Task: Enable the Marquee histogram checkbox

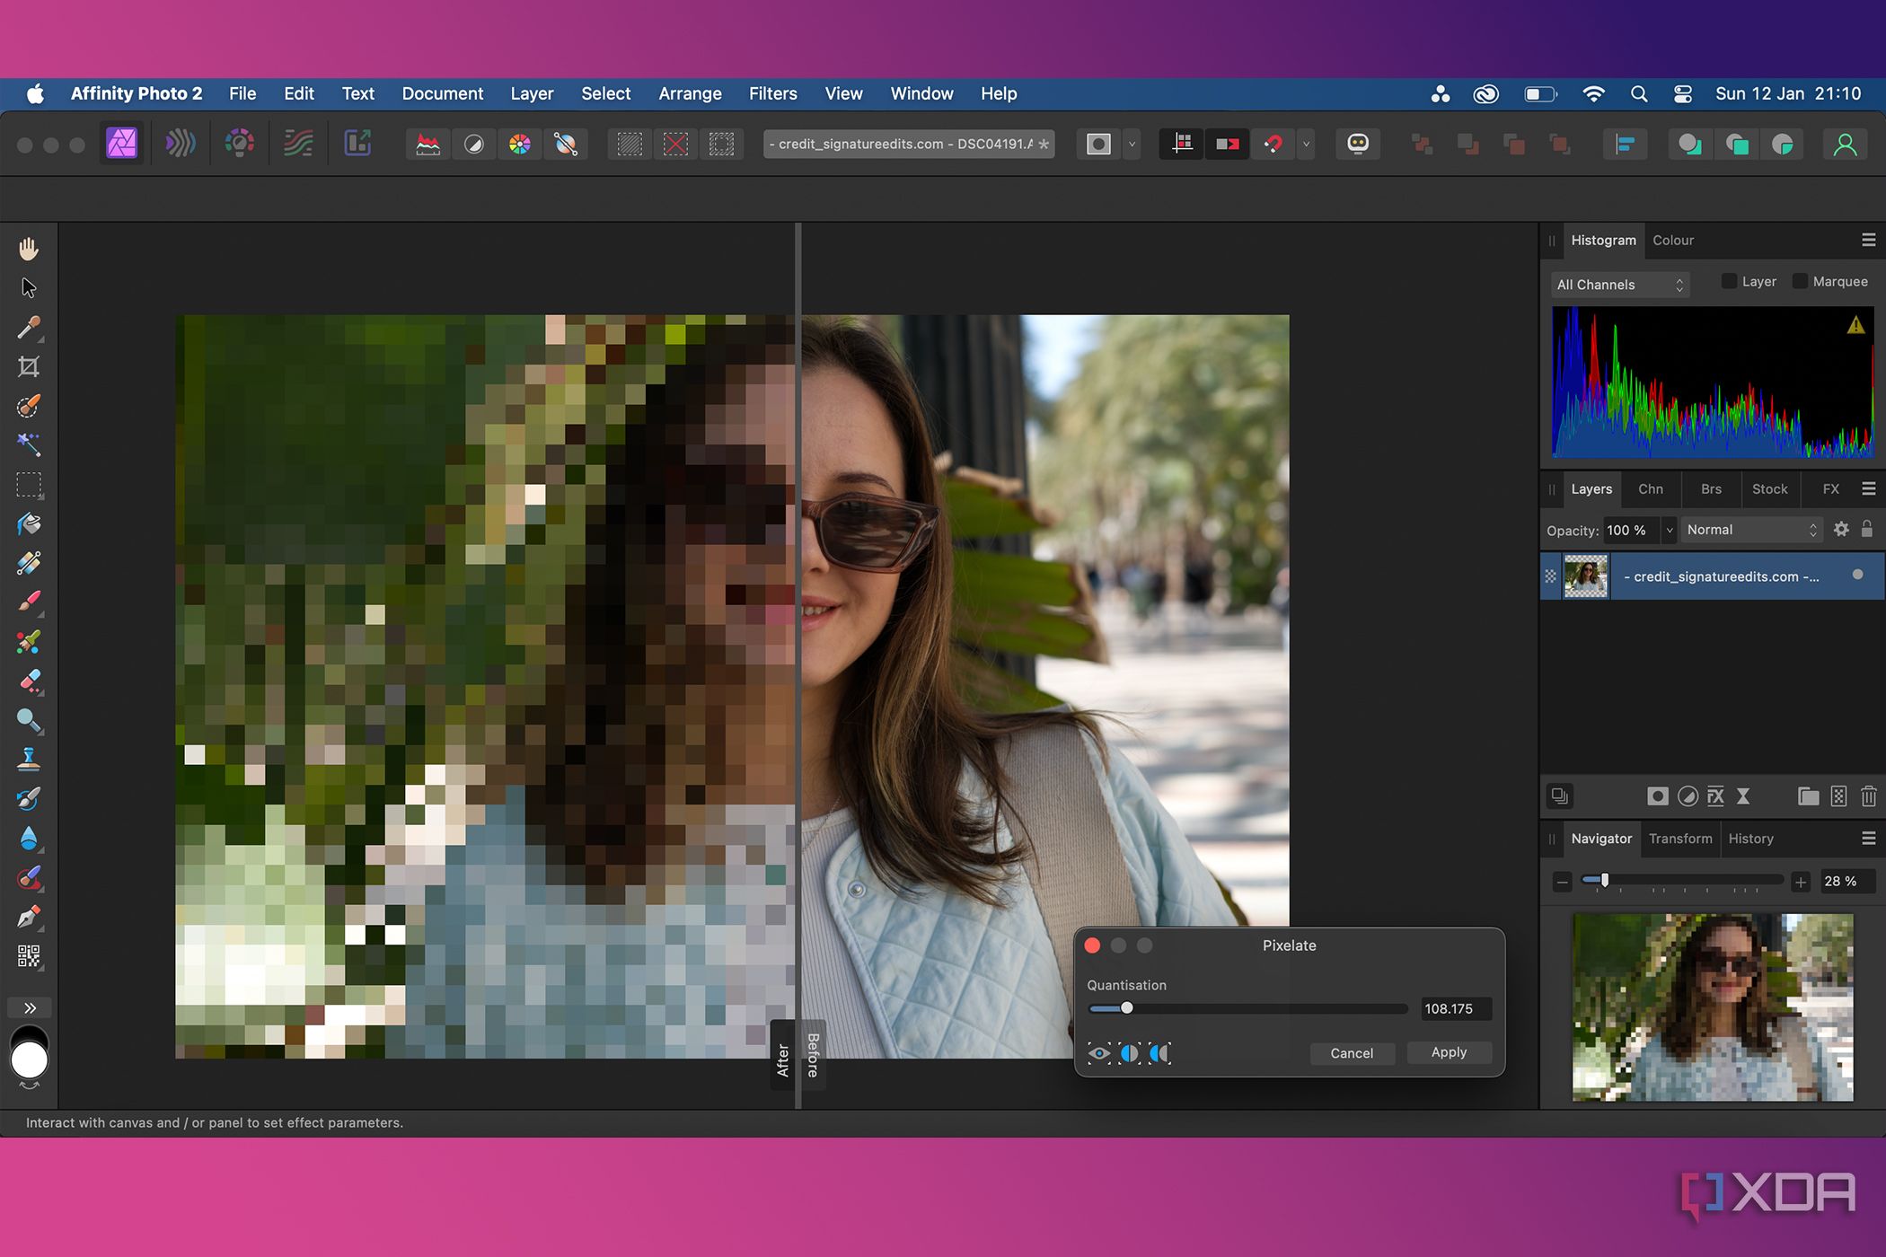Action: pos(1800,281)
